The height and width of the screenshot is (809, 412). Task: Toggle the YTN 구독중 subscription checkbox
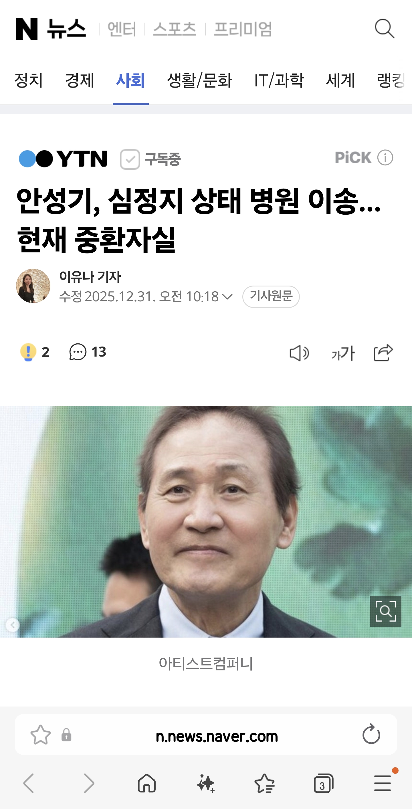130,159
